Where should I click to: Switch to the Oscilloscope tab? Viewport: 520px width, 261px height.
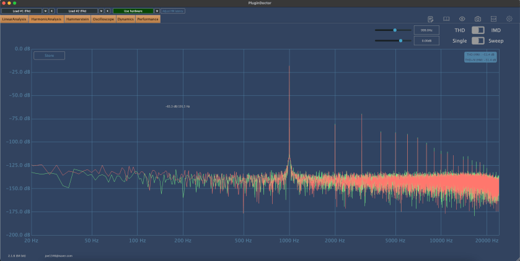click(103, 19)
